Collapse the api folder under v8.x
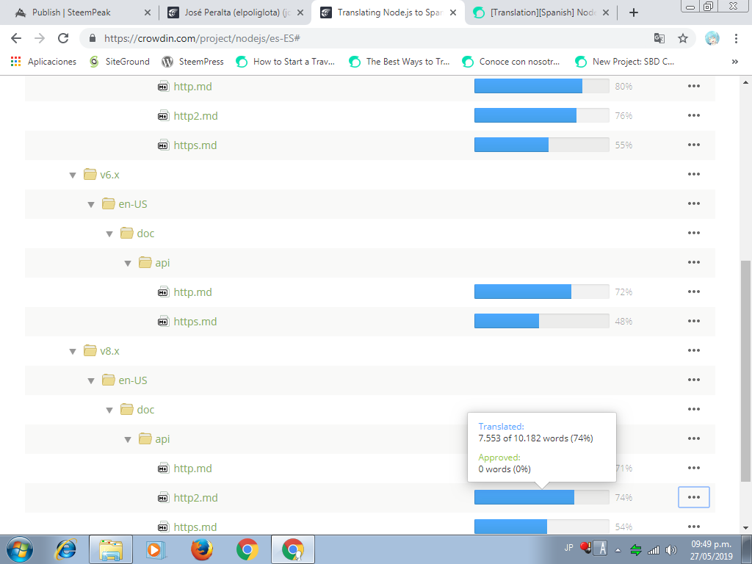752x564 pixels. (x=128, y=439)
